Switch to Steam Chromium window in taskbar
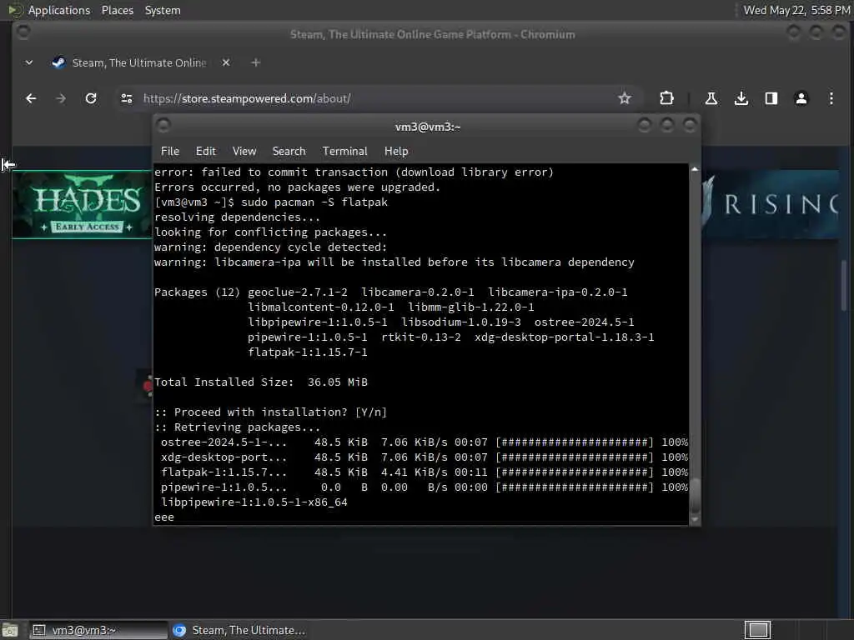 [x=239, y=630]
